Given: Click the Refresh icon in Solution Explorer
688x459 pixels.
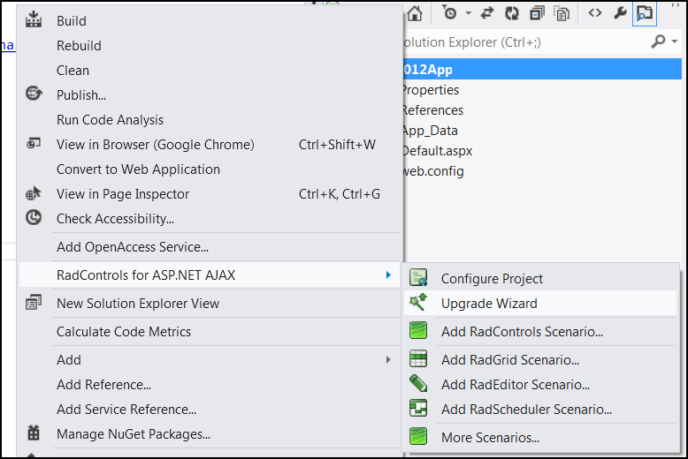Looking at the screenshot, I should coord(511,13).
